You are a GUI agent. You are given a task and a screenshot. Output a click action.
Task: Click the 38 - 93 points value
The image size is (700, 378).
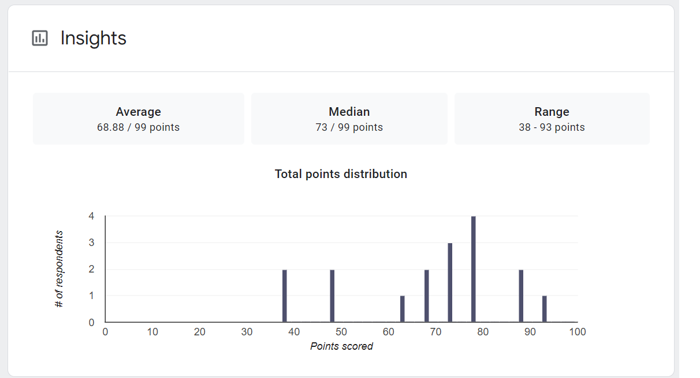pyautogui.click(x=552, y=127)
